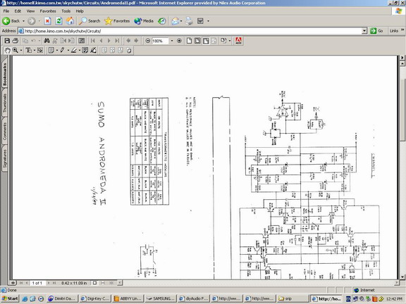Select the Text Select tool
This screenshot has width=406, height=304.
[x=28, y=51]
